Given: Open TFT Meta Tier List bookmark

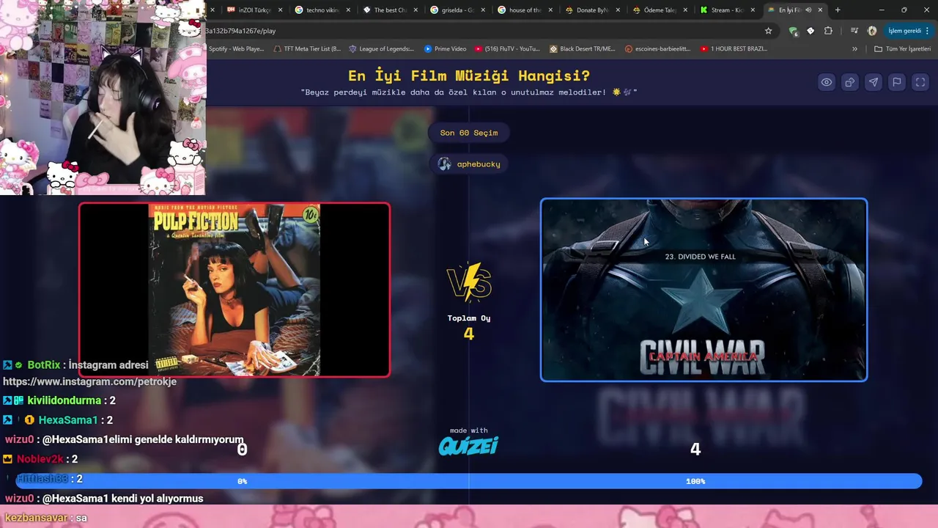Looking at the screenshot, I should [307, 49].
